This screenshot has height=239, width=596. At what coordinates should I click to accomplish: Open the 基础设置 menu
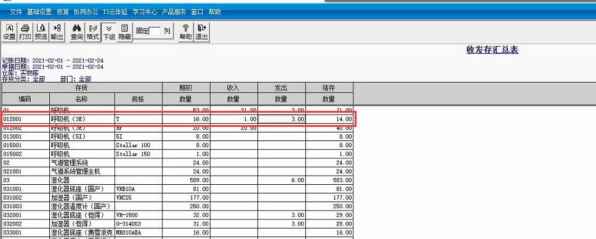(x=39, y=12)
